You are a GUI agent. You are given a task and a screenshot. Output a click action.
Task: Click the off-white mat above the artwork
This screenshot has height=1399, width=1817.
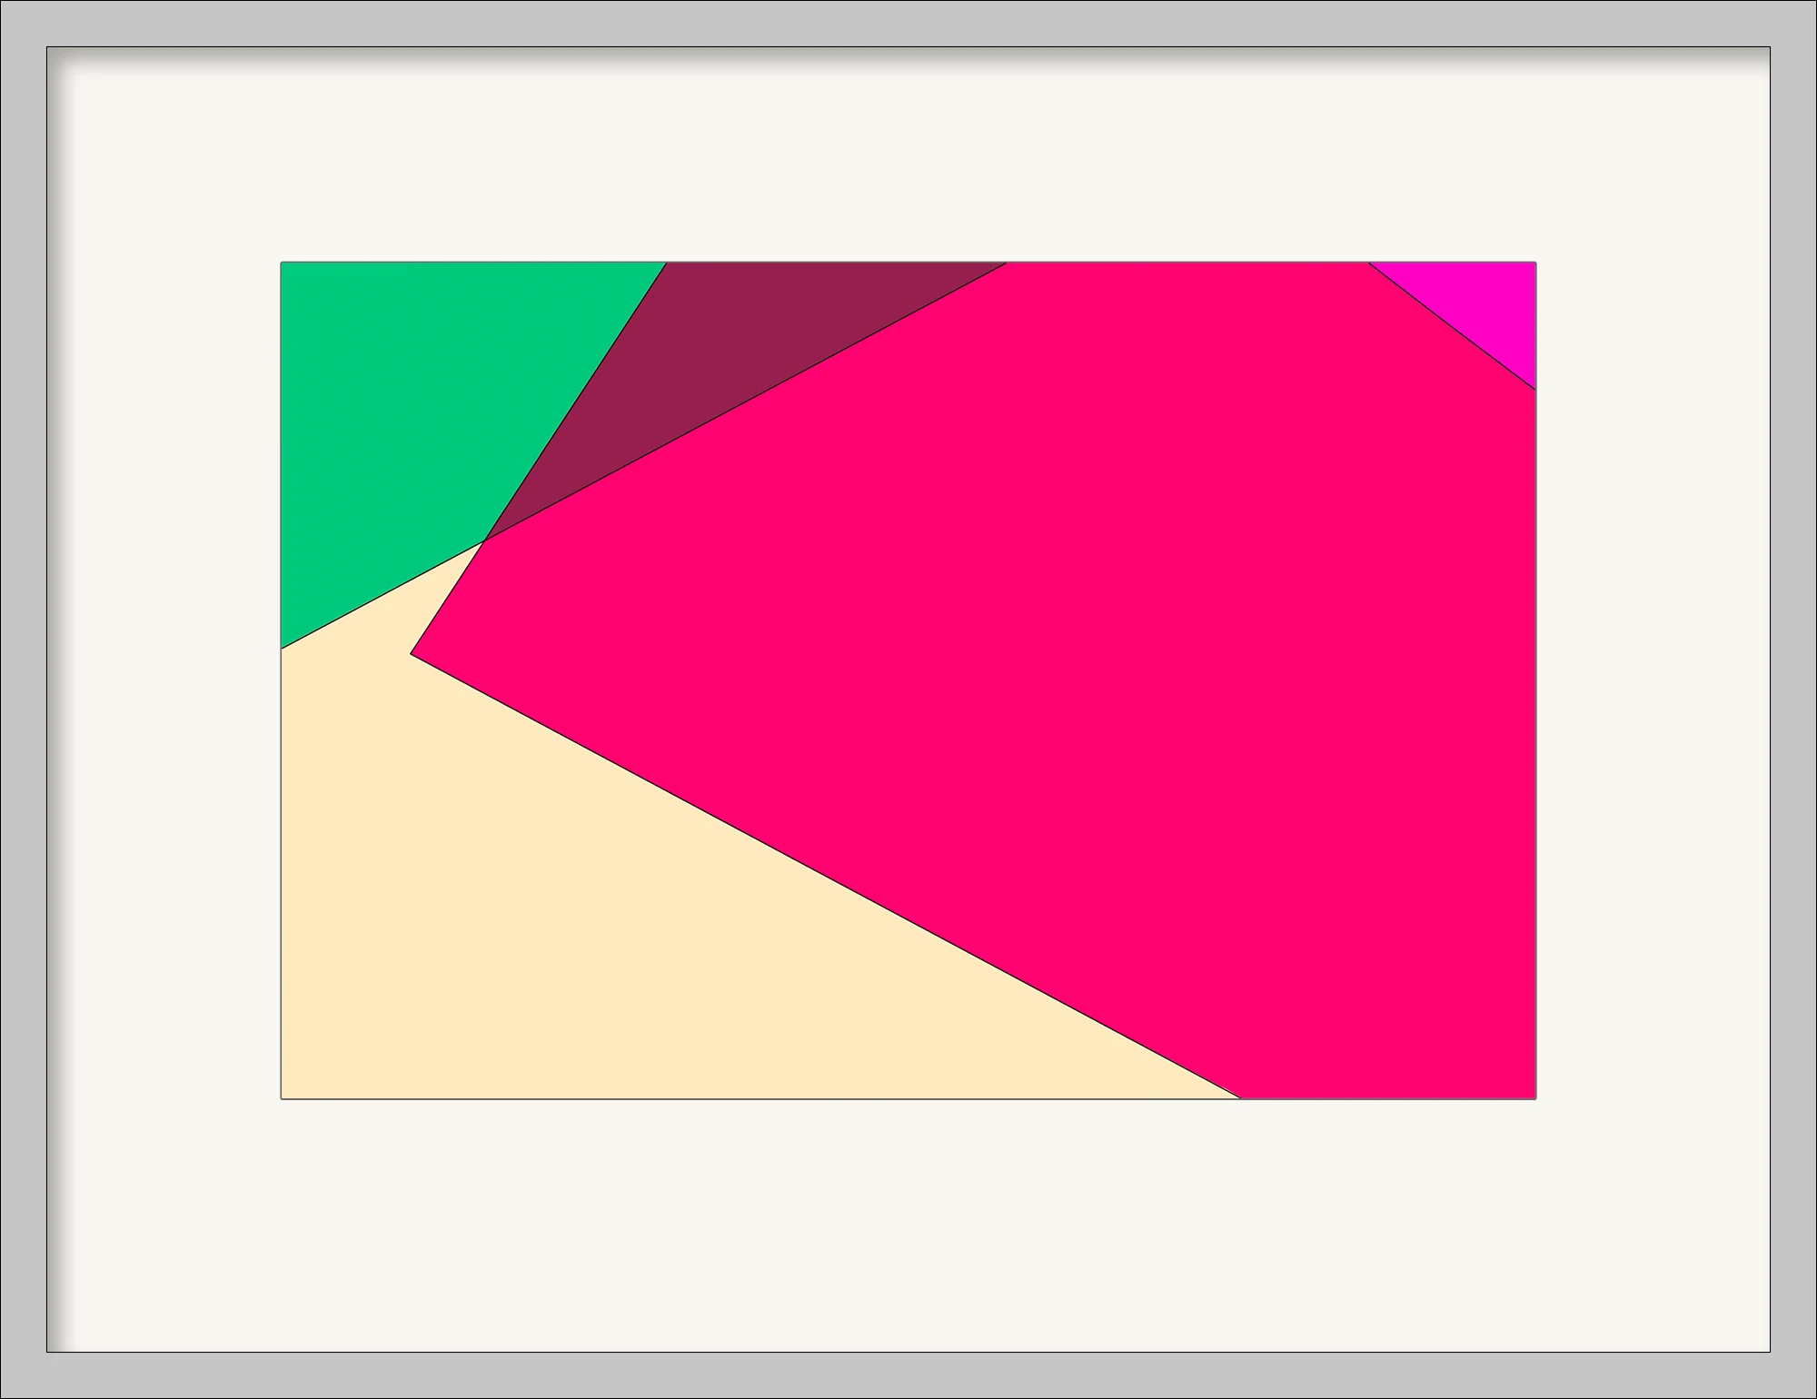[908, 154]
